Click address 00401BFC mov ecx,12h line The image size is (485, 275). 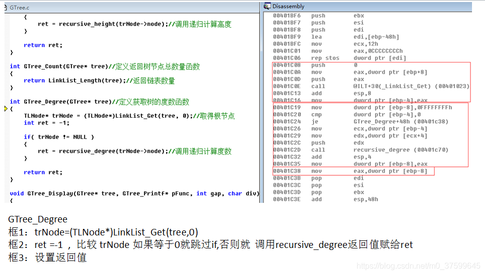(325, 44)
